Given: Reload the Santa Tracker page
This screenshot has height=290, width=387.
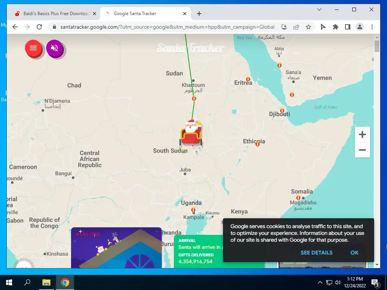Looking at the screenshot, I should click(39, 27).
